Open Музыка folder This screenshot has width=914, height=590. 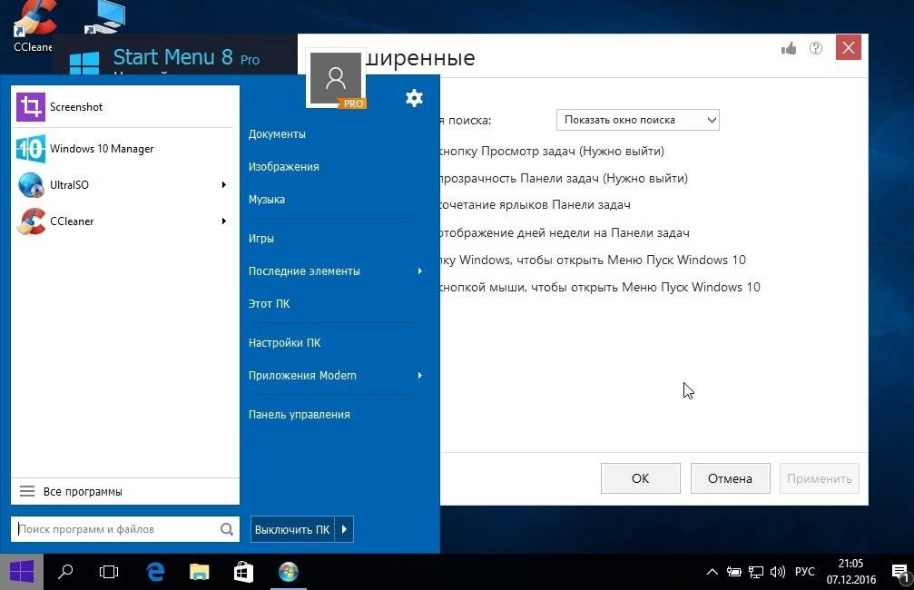coord(266,200)
